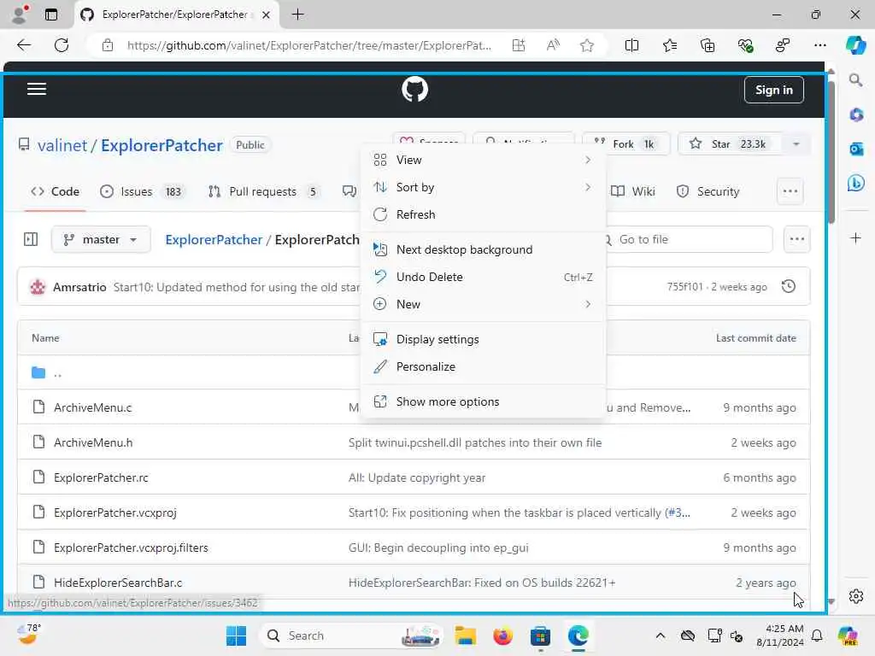
Task: Expand View submenu in context menu
Action: tap(484, 160)
